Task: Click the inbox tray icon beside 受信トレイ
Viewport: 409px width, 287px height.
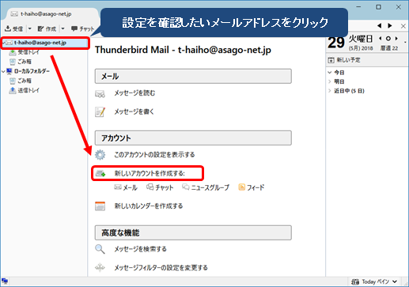Action: click(x=13, y=52)
